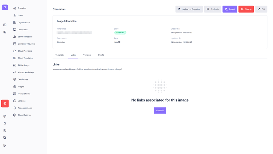Click the logout arrow icon
Viewport: 273px width, 154px height.
(5, 145)
